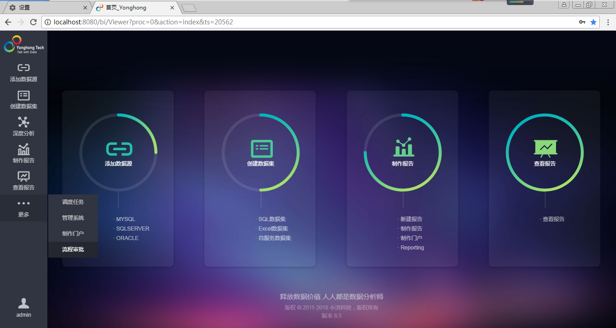Open 创建数据集 in the left sidebar
Screen dimensions: 616x328
23,100
